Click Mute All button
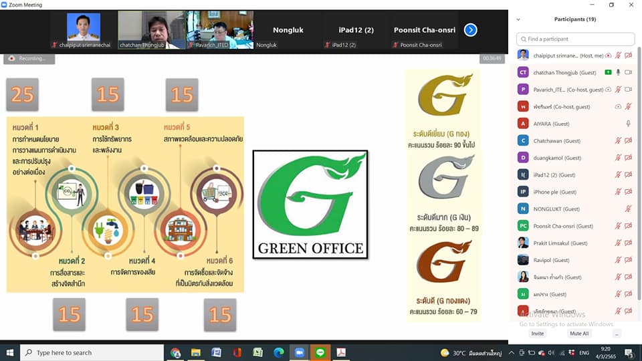Image resolution: width=642 pixels, height=361 pixels. (x=579, y=334)
